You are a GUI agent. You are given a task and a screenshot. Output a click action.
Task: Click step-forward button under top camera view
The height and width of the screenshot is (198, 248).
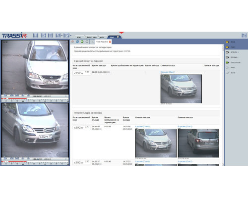pos(28,96)
